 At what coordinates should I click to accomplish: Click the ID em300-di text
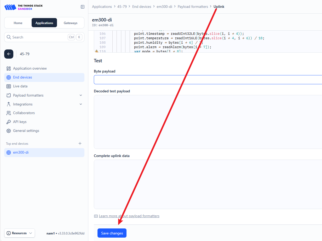(x=103, y=25)
